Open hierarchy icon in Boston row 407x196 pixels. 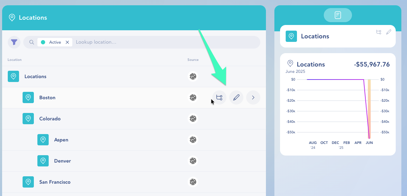(x=219, y=97)
